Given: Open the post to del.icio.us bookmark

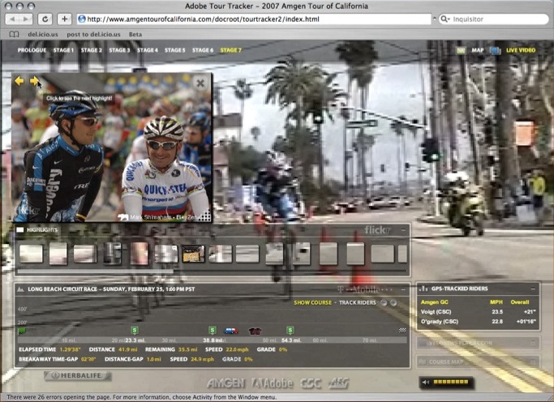Looking at the screenshot, I should 93,34.
